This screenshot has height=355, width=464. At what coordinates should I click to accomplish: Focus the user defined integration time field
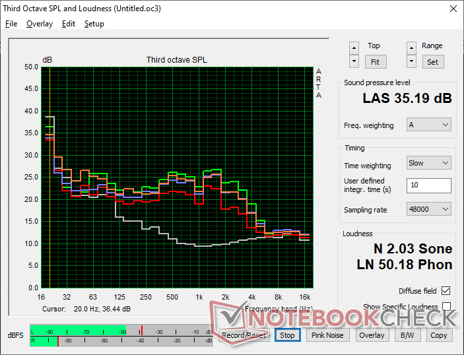(x=429, y=185)
